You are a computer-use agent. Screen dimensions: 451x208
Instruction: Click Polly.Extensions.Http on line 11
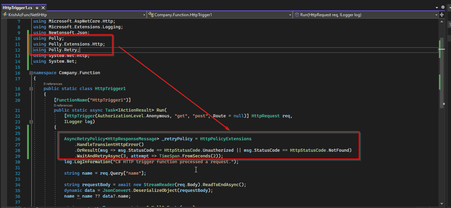tap(76, 44)
